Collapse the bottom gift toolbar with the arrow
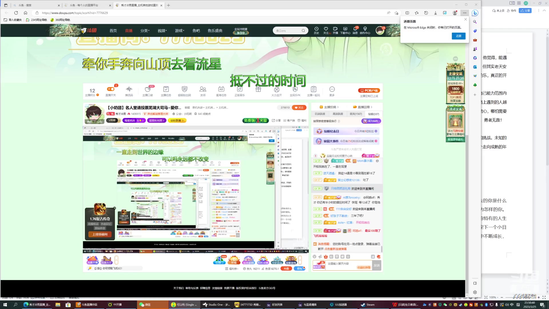549x309 pixels. pyautogui.click(x=300, y=260)
